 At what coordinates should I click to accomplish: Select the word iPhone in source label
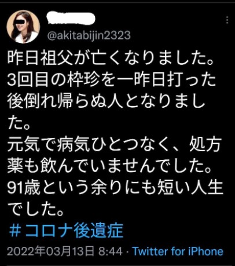[205, 252]
